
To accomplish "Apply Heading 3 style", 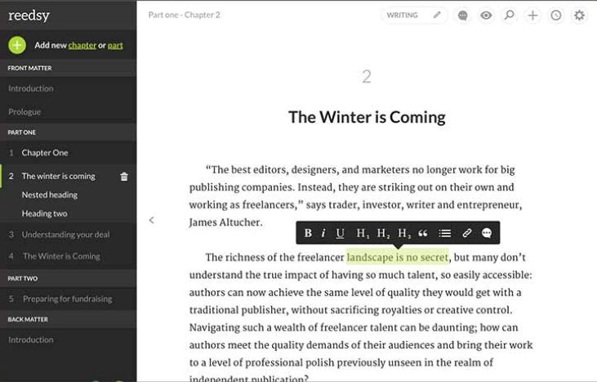I will click(403, 233).
